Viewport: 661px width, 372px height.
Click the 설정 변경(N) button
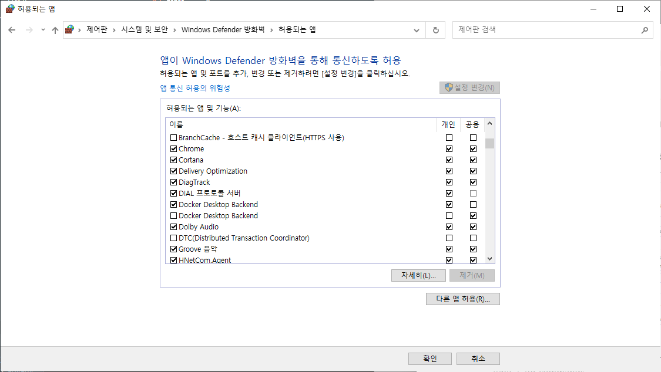[469, 87]
